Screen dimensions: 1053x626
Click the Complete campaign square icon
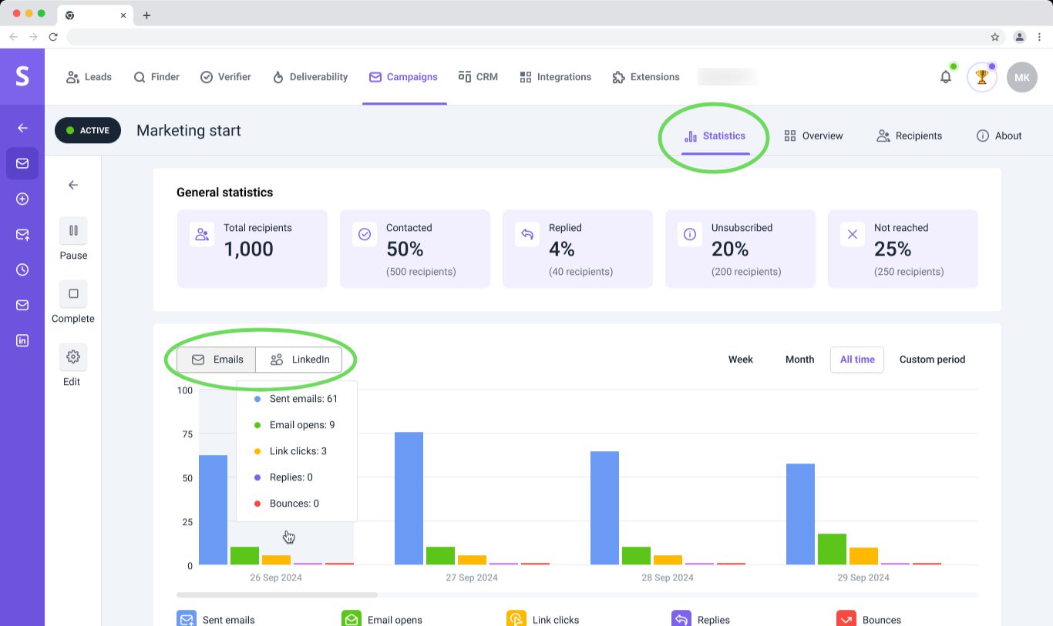pos(73,293)
